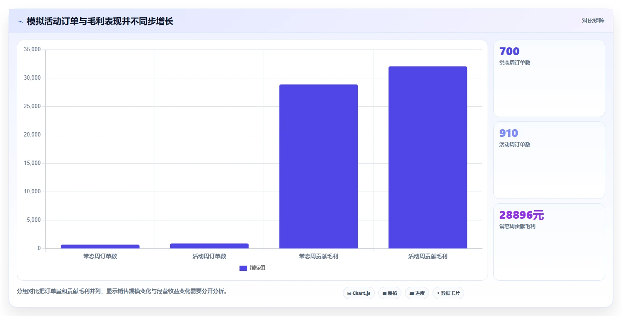Click the 700 value in card
Image resolution: width=622 pixels, height=316 pixels.
(x=509, y=51)
